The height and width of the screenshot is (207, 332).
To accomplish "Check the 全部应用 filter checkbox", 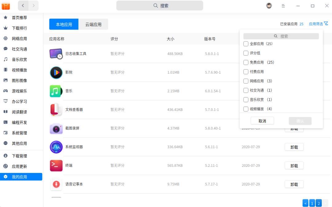I will click(x=246, y=44).
